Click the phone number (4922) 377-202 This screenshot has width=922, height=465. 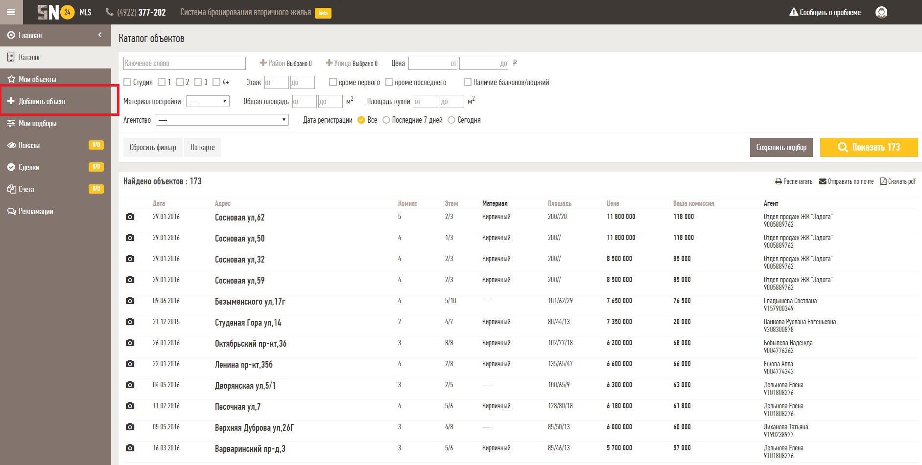(x=136, y=12)
